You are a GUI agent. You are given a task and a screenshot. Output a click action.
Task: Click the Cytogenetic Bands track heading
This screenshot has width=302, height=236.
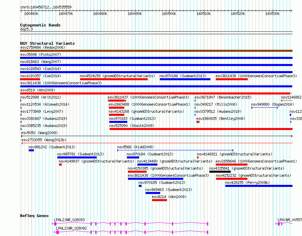[x=40, y=25]
